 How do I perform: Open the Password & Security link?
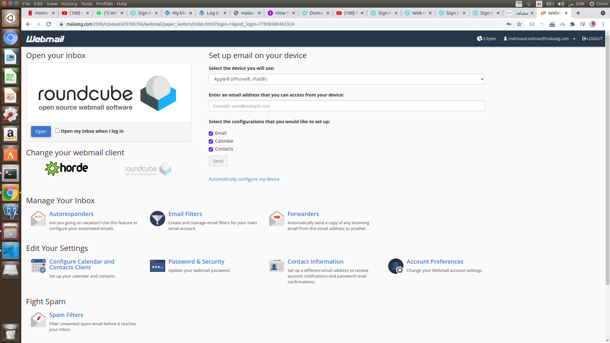(x=196, y=261)
